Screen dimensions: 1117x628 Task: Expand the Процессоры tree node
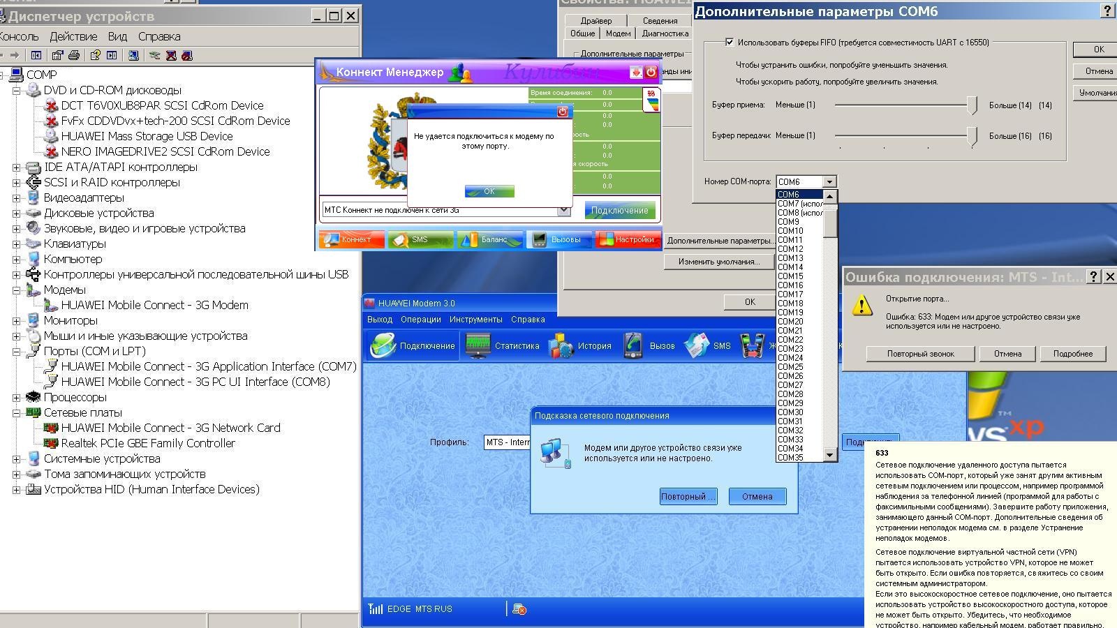coord(16,398)
